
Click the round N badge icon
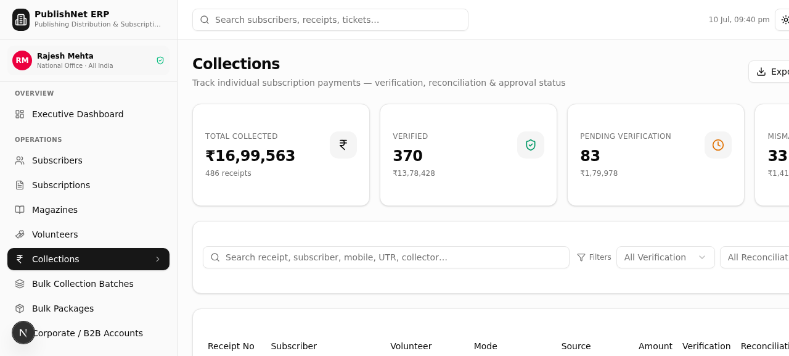[x=23, y=333]
